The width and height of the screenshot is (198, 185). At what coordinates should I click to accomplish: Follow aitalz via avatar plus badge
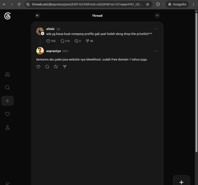point(42,34)
